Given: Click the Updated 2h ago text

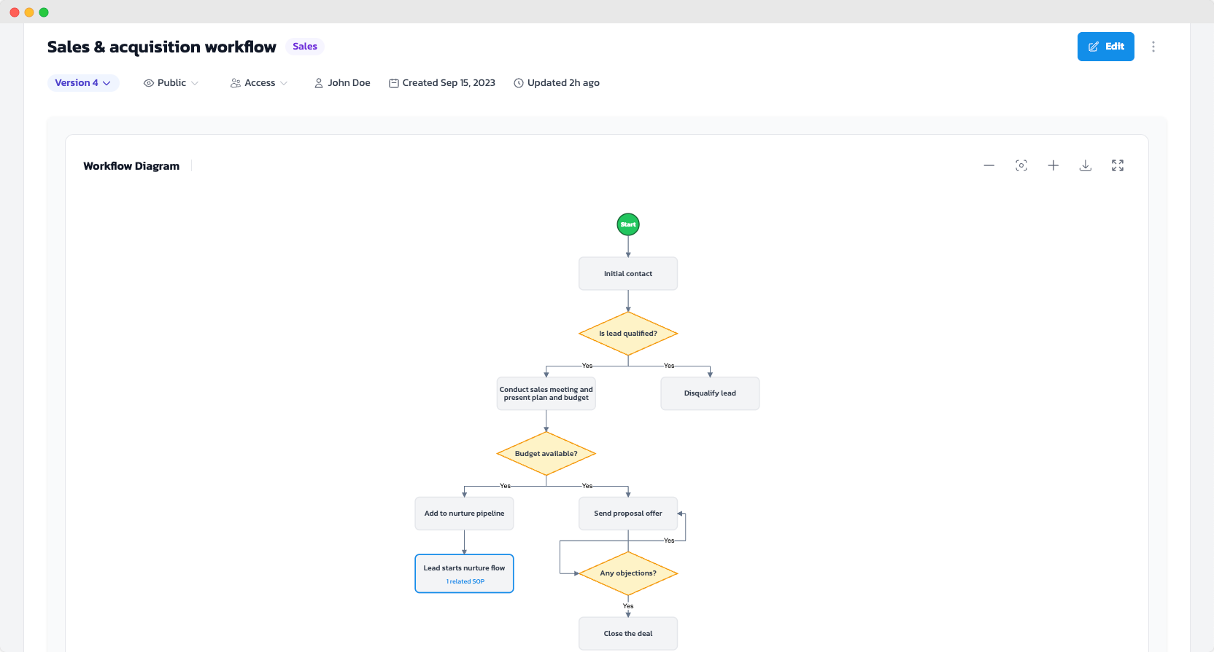Looking at the screenshot, I should (x=563, y=83).
